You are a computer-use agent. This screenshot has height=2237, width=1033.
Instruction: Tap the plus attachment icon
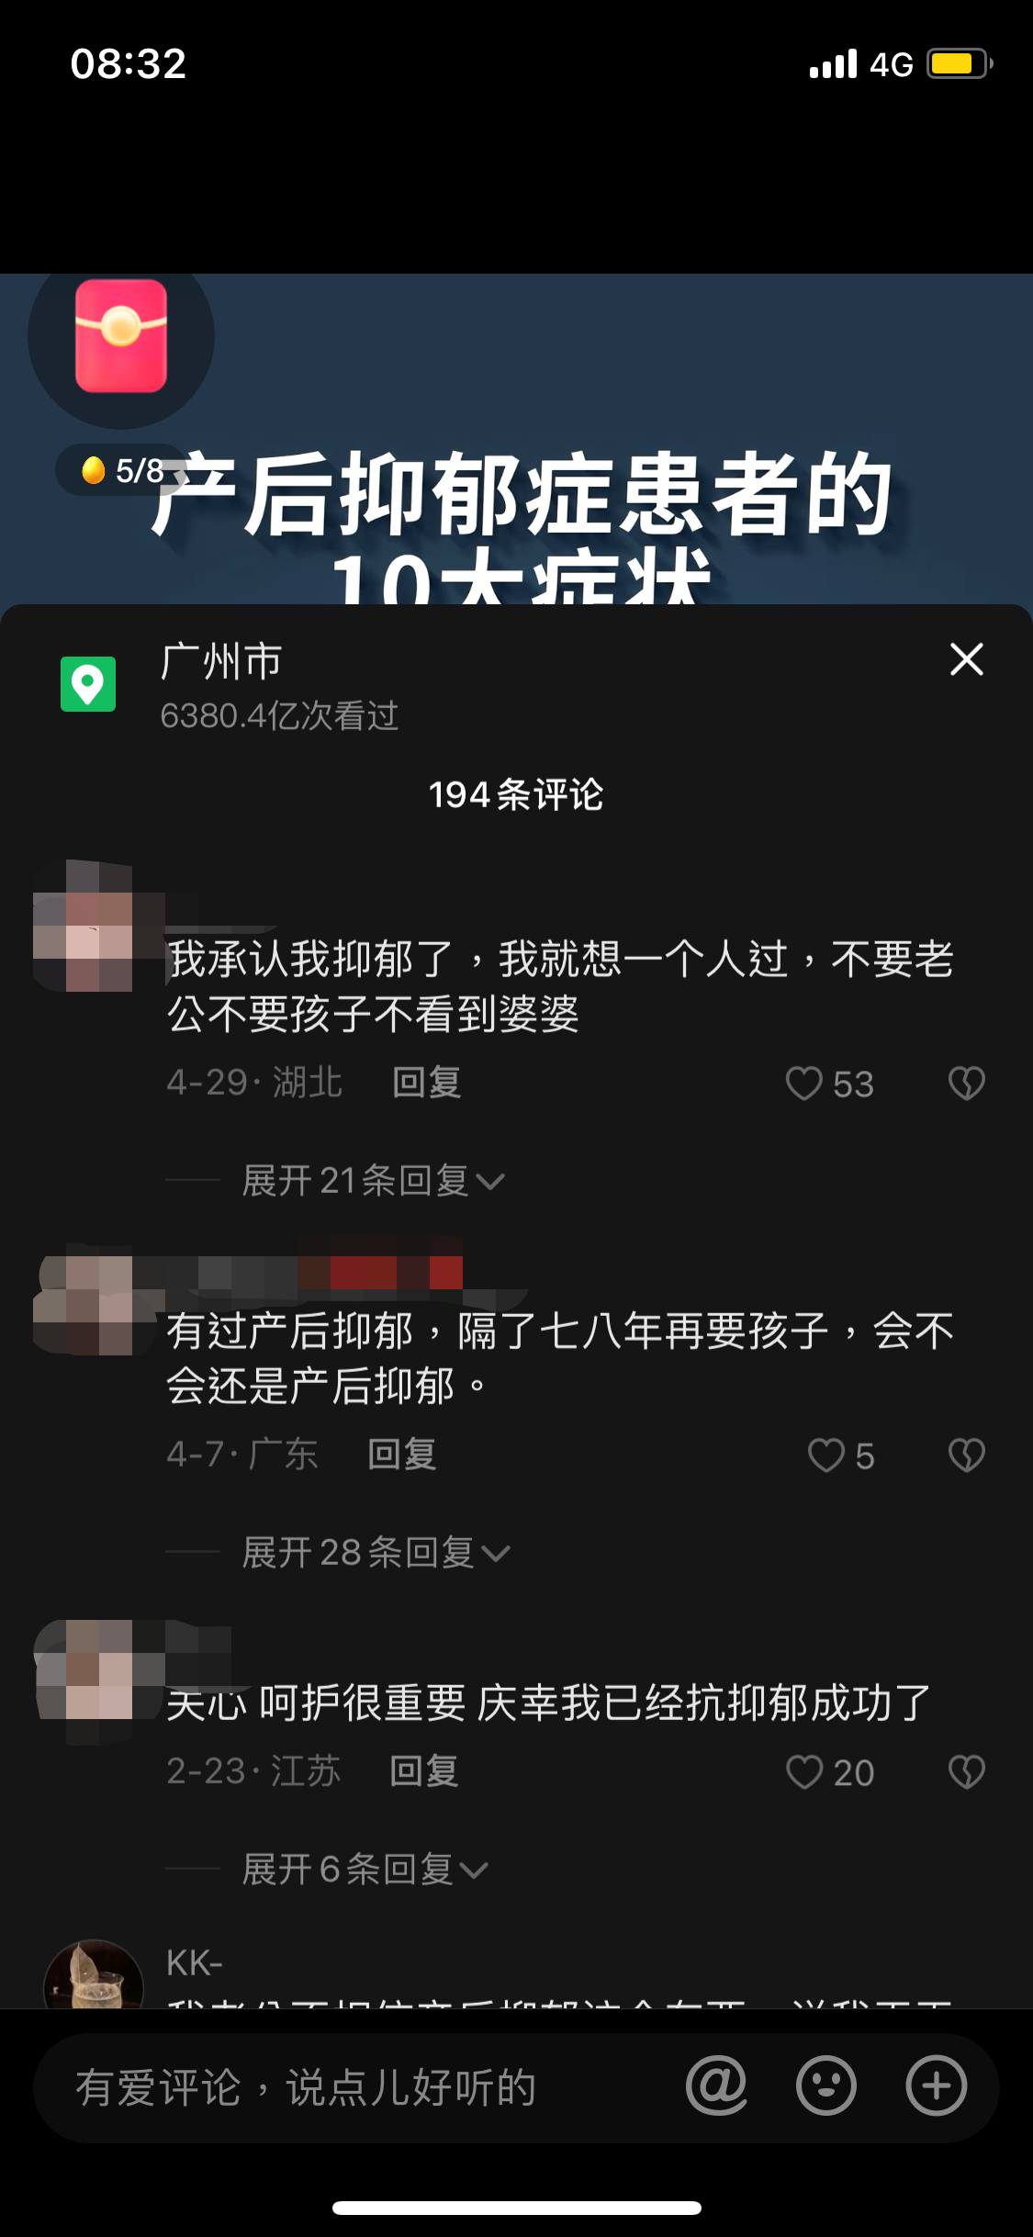[937, 2086]
